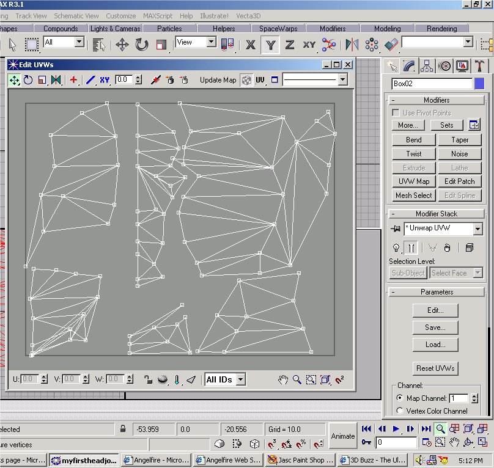Click the Reset UVWs button
The image size is (494, 468).
click(435, 368)
